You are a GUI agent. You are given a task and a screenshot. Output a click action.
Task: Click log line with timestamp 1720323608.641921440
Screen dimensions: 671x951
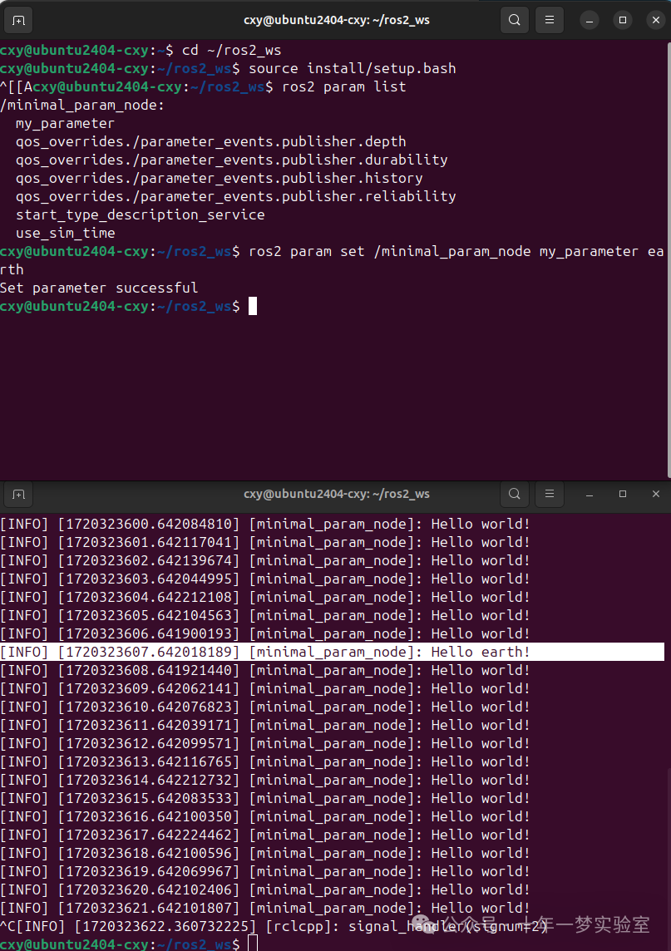tap(265, 670)
